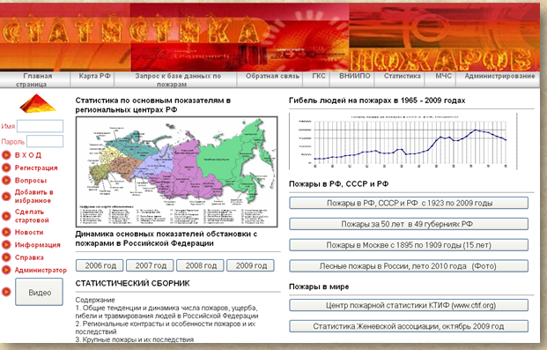547x350 pixels.
Task: Open Пожары за 50 лет в 49 губерниях РФ
Action: [x=409, y=224]
